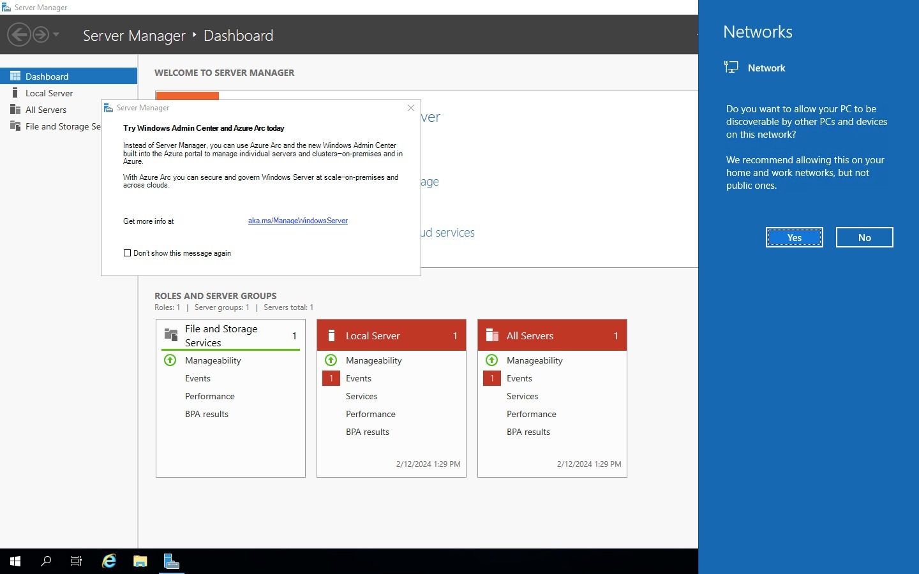Image resolution: width=919 pixels, height=574 pixels.
Task: Click the All Servers Manageability status icon
Action: click(x=491, y=360)
